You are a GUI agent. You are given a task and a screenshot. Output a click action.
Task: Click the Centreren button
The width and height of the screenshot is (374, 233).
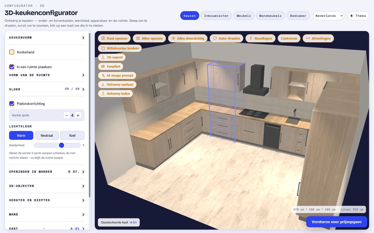289,38
